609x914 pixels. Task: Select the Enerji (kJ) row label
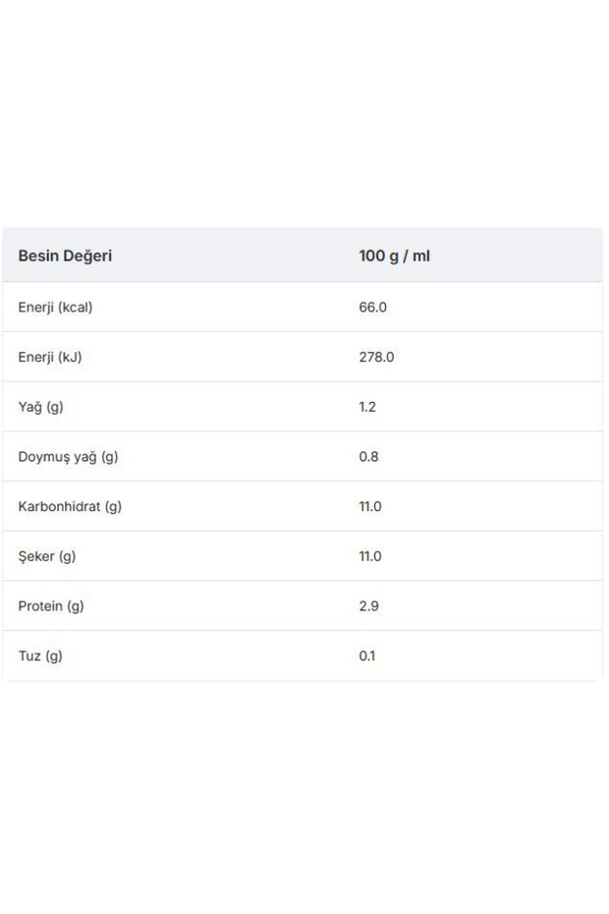coord(50,357)
